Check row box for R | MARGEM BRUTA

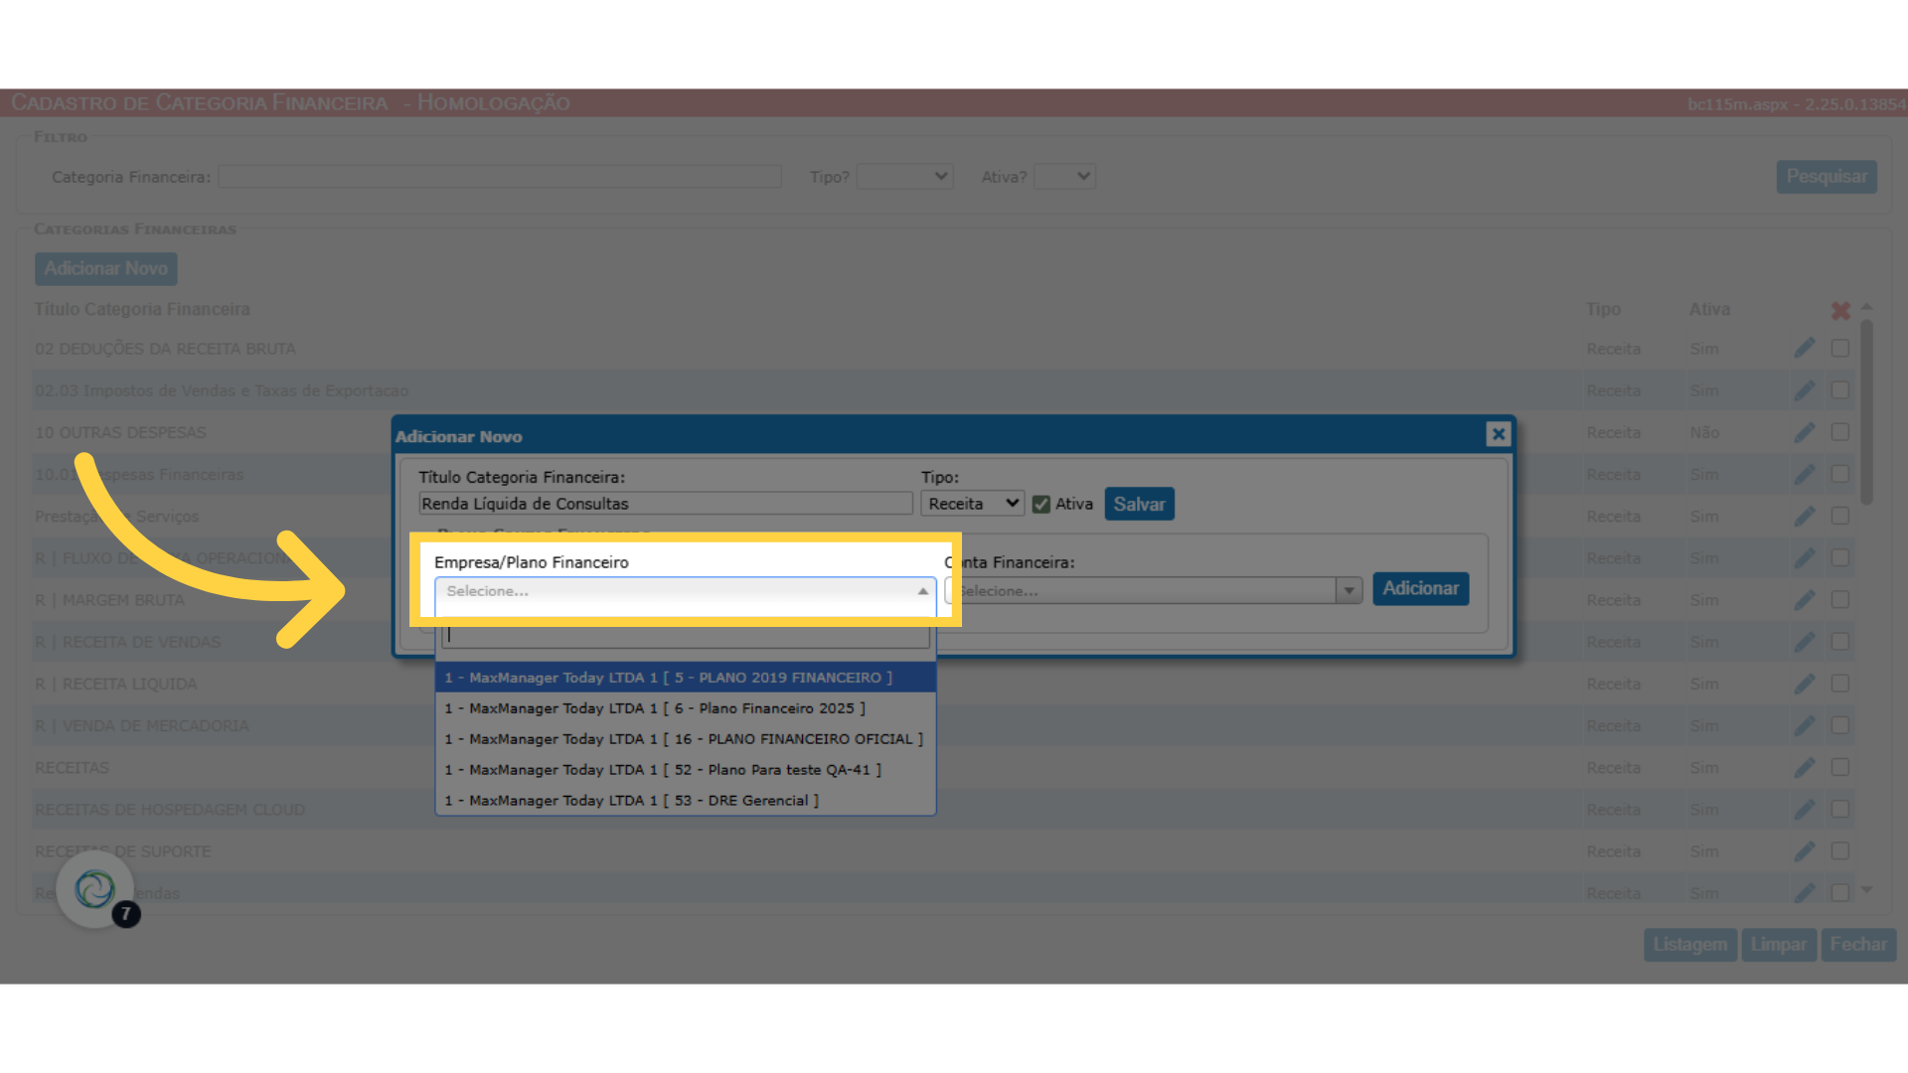[1840, 600]
